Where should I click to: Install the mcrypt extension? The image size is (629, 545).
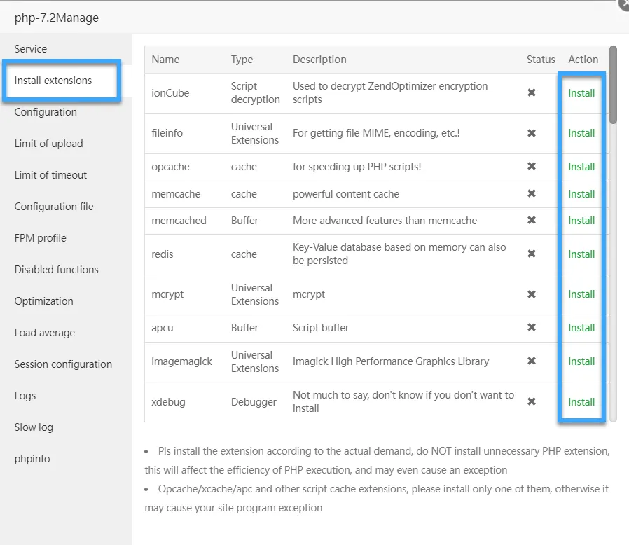[581, 294]
